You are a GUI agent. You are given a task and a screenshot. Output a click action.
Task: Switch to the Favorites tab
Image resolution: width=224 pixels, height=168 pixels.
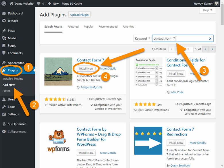[x=128, y=27]
